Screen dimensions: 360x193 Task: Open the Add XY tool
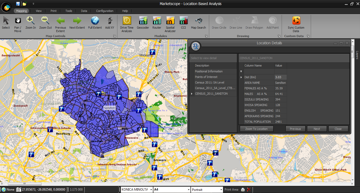coord(110,23)
